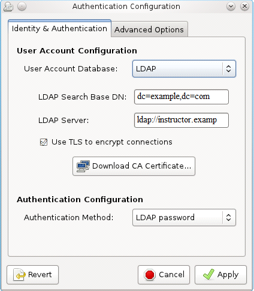Click the Download CA Certificate button

(134, 166)
